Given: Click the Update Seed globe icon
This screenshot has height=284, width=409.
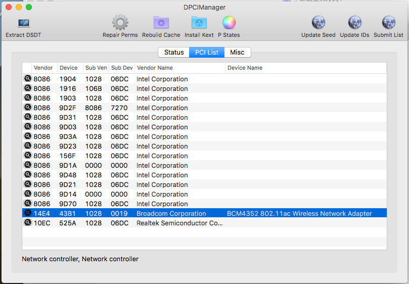Looking at the screenshot, I should (x=318, y=23).
